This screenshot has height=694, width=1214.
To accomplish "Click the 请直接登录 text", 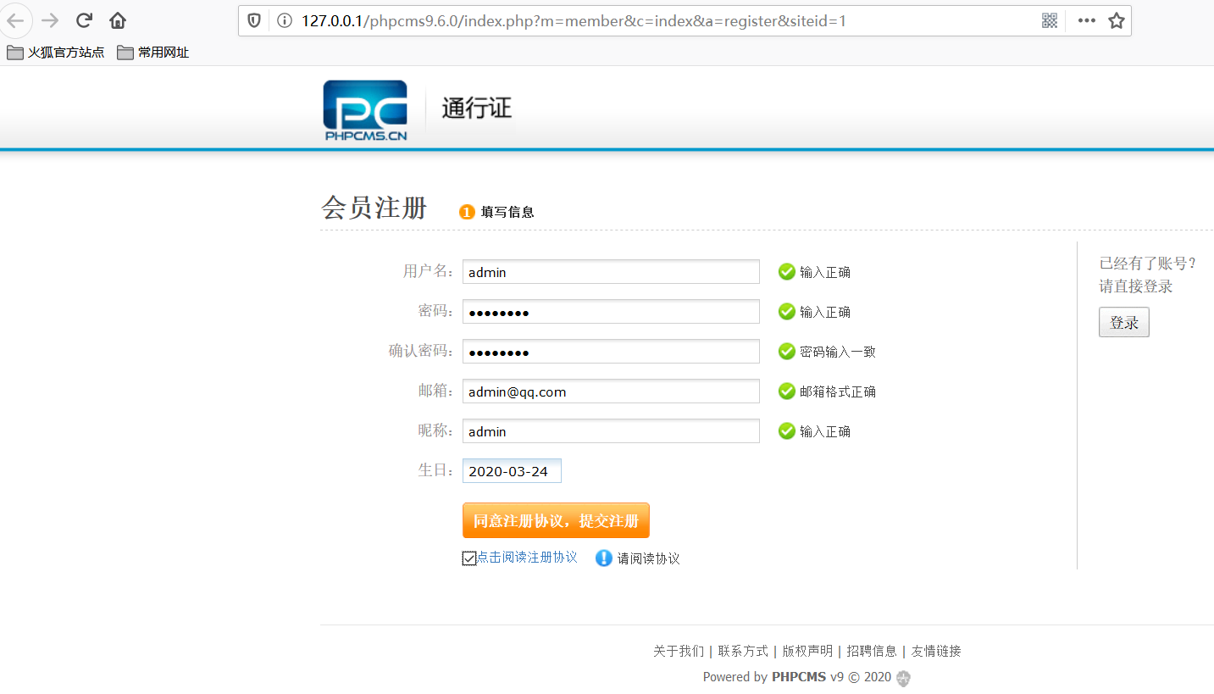I will pos(1136,286).
